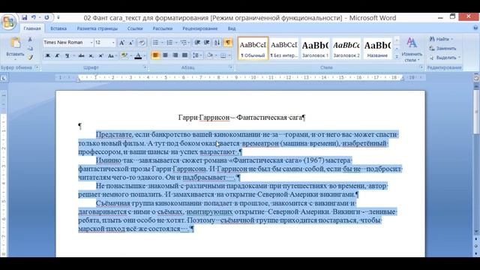Apply the Заголовок 2 style
Screen dimensions: 480x270
click(346, 48)
